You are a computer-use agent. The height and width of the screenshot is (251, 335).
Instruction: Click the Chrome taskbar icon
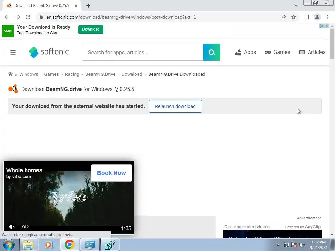(69, 244)
